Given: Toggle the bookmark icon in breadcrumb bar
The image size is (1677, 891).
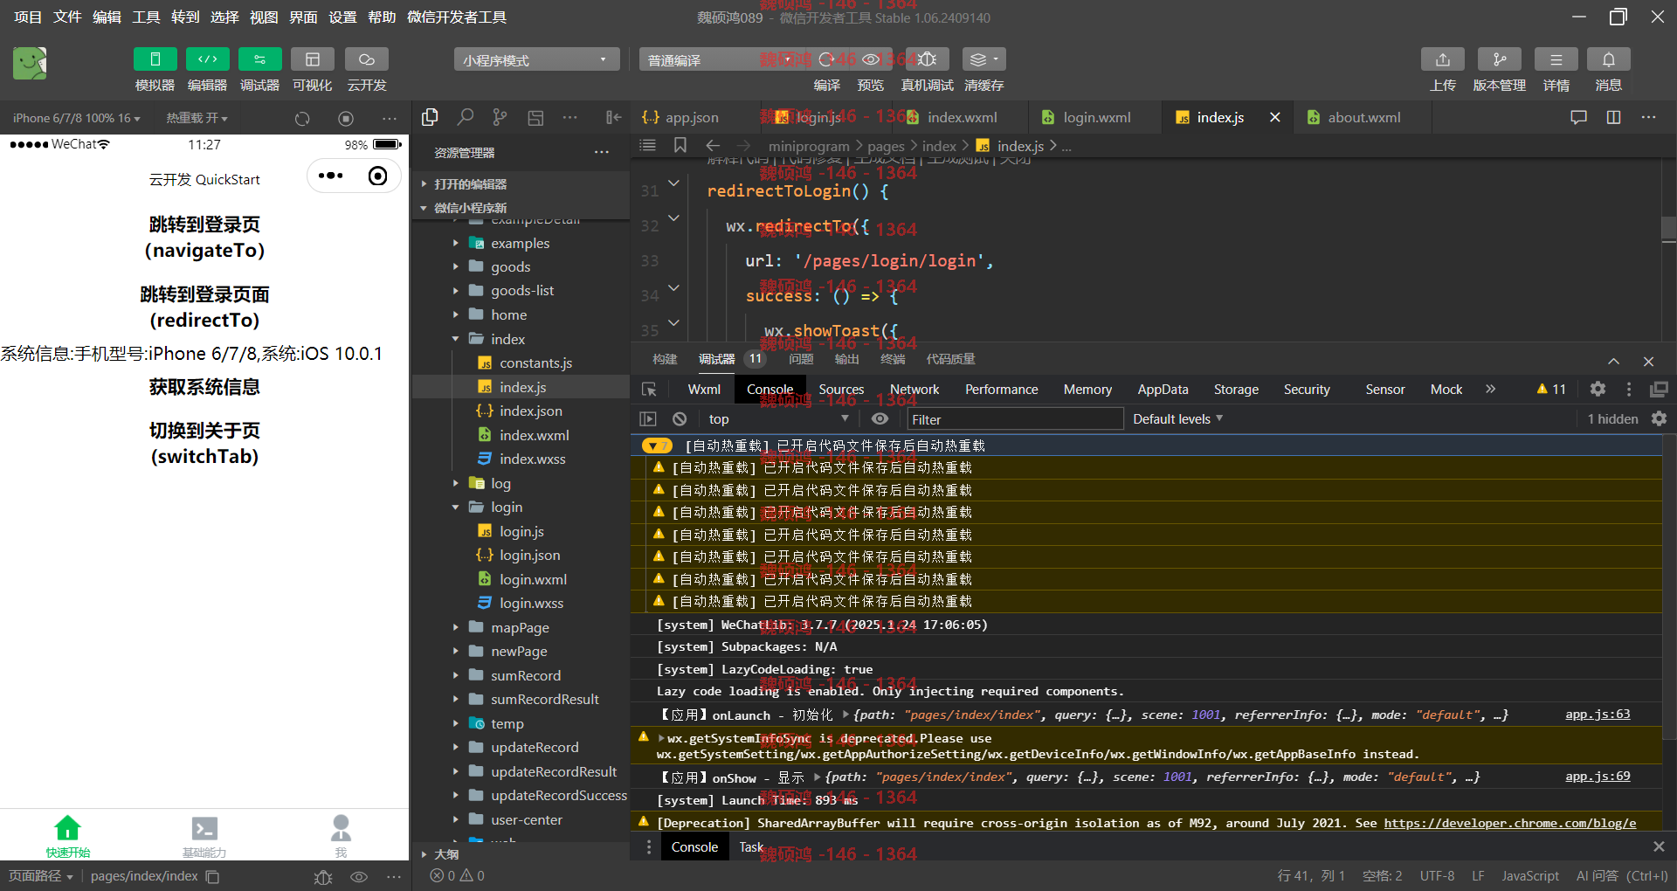Looking at the screenshot, I should 680,145.
